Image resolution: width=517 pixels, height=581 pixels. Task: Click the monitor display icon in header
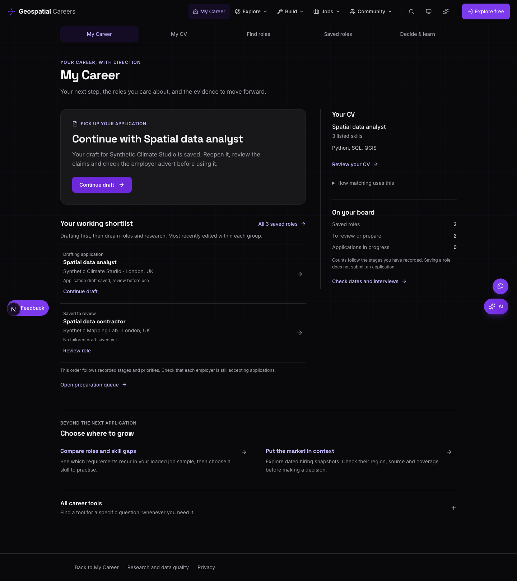click(429, 11)
